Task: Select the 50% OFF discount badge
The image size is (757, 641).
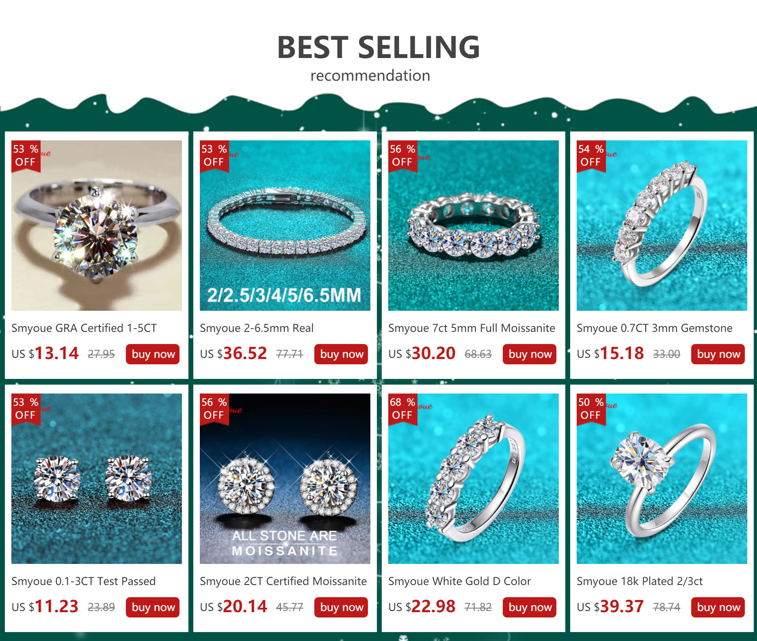Action: click(x=591, y=409)
